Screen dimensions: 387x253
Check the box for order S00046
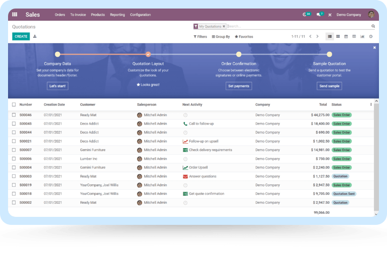(x=14, y=115)
